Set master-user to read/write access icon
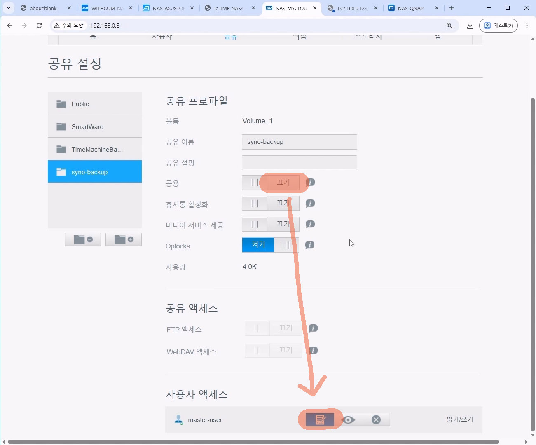 coord(320,419)
